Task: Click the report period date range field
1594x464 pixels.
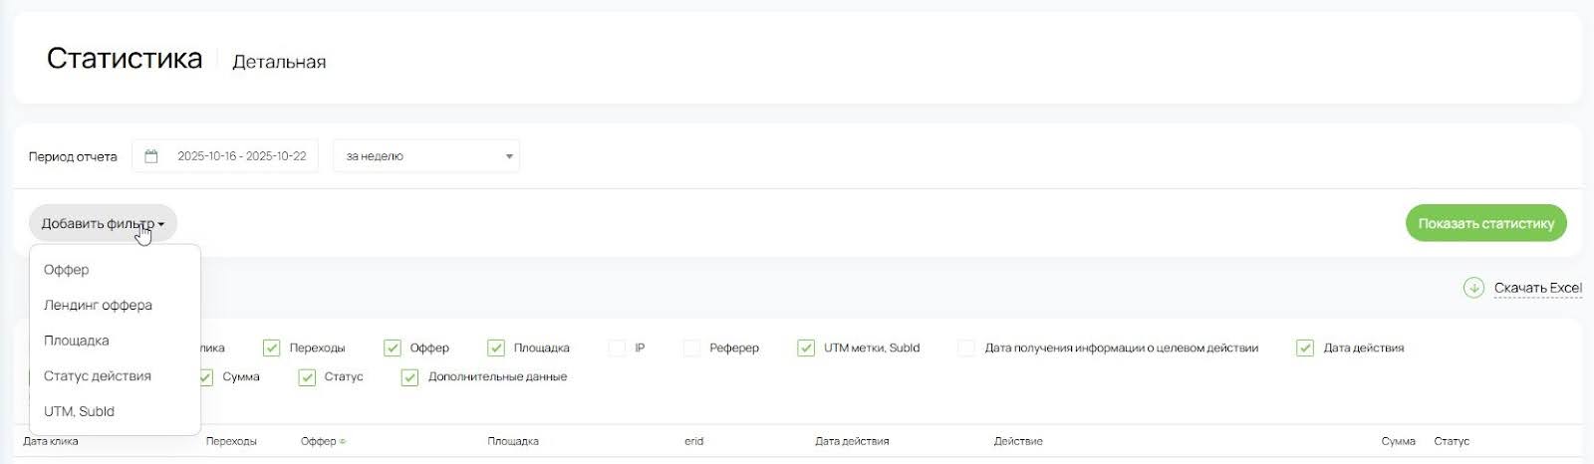Action: pos(241,156)
